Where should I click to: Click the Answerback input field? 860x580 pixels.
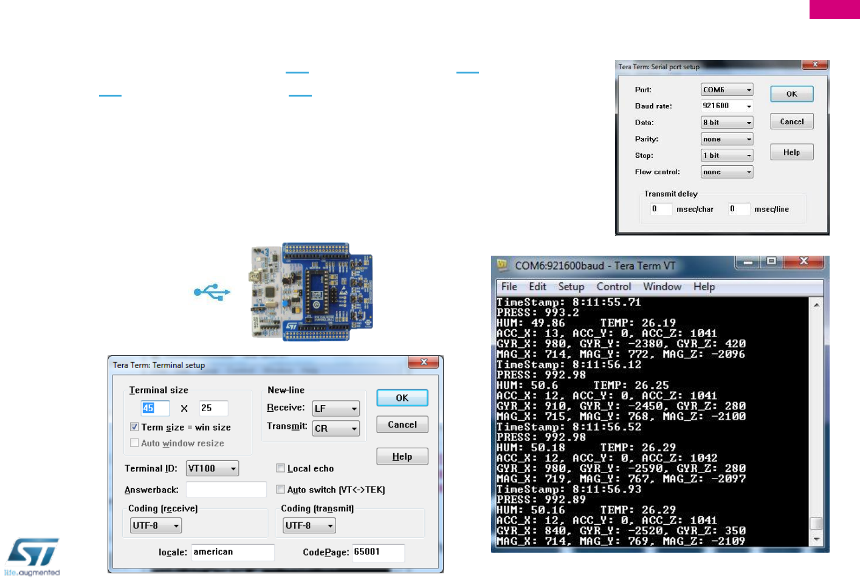(x=226, y=490)
